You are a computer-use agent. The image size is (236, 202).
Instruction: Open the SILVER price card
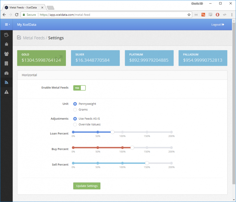click(x=95, y=58)
